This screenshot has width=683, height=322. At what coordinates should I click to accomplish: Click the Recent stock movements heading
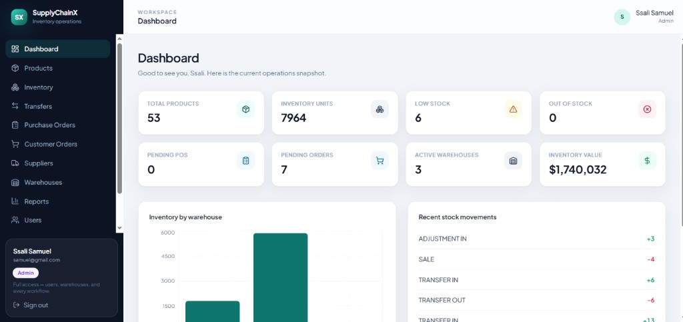point(458,217)
